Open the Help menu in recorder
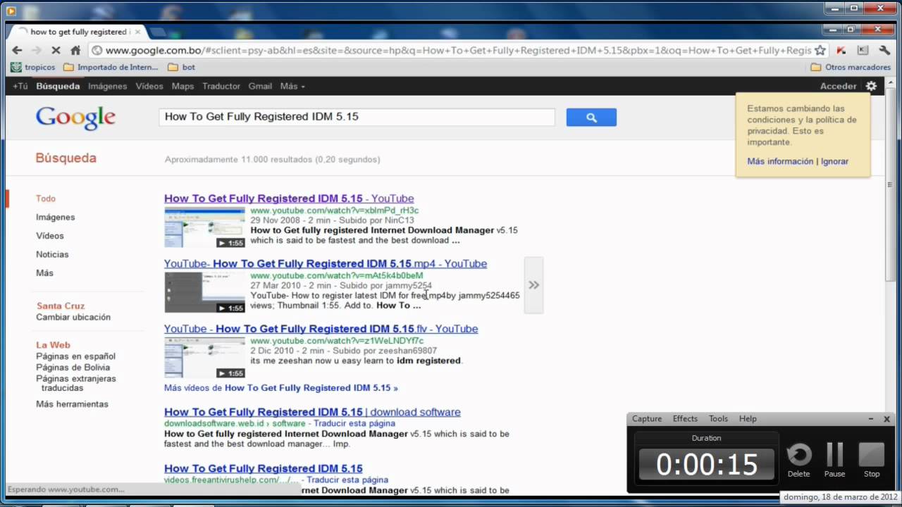The height and width of the screenshot is (507, 902). click(748, 418)
